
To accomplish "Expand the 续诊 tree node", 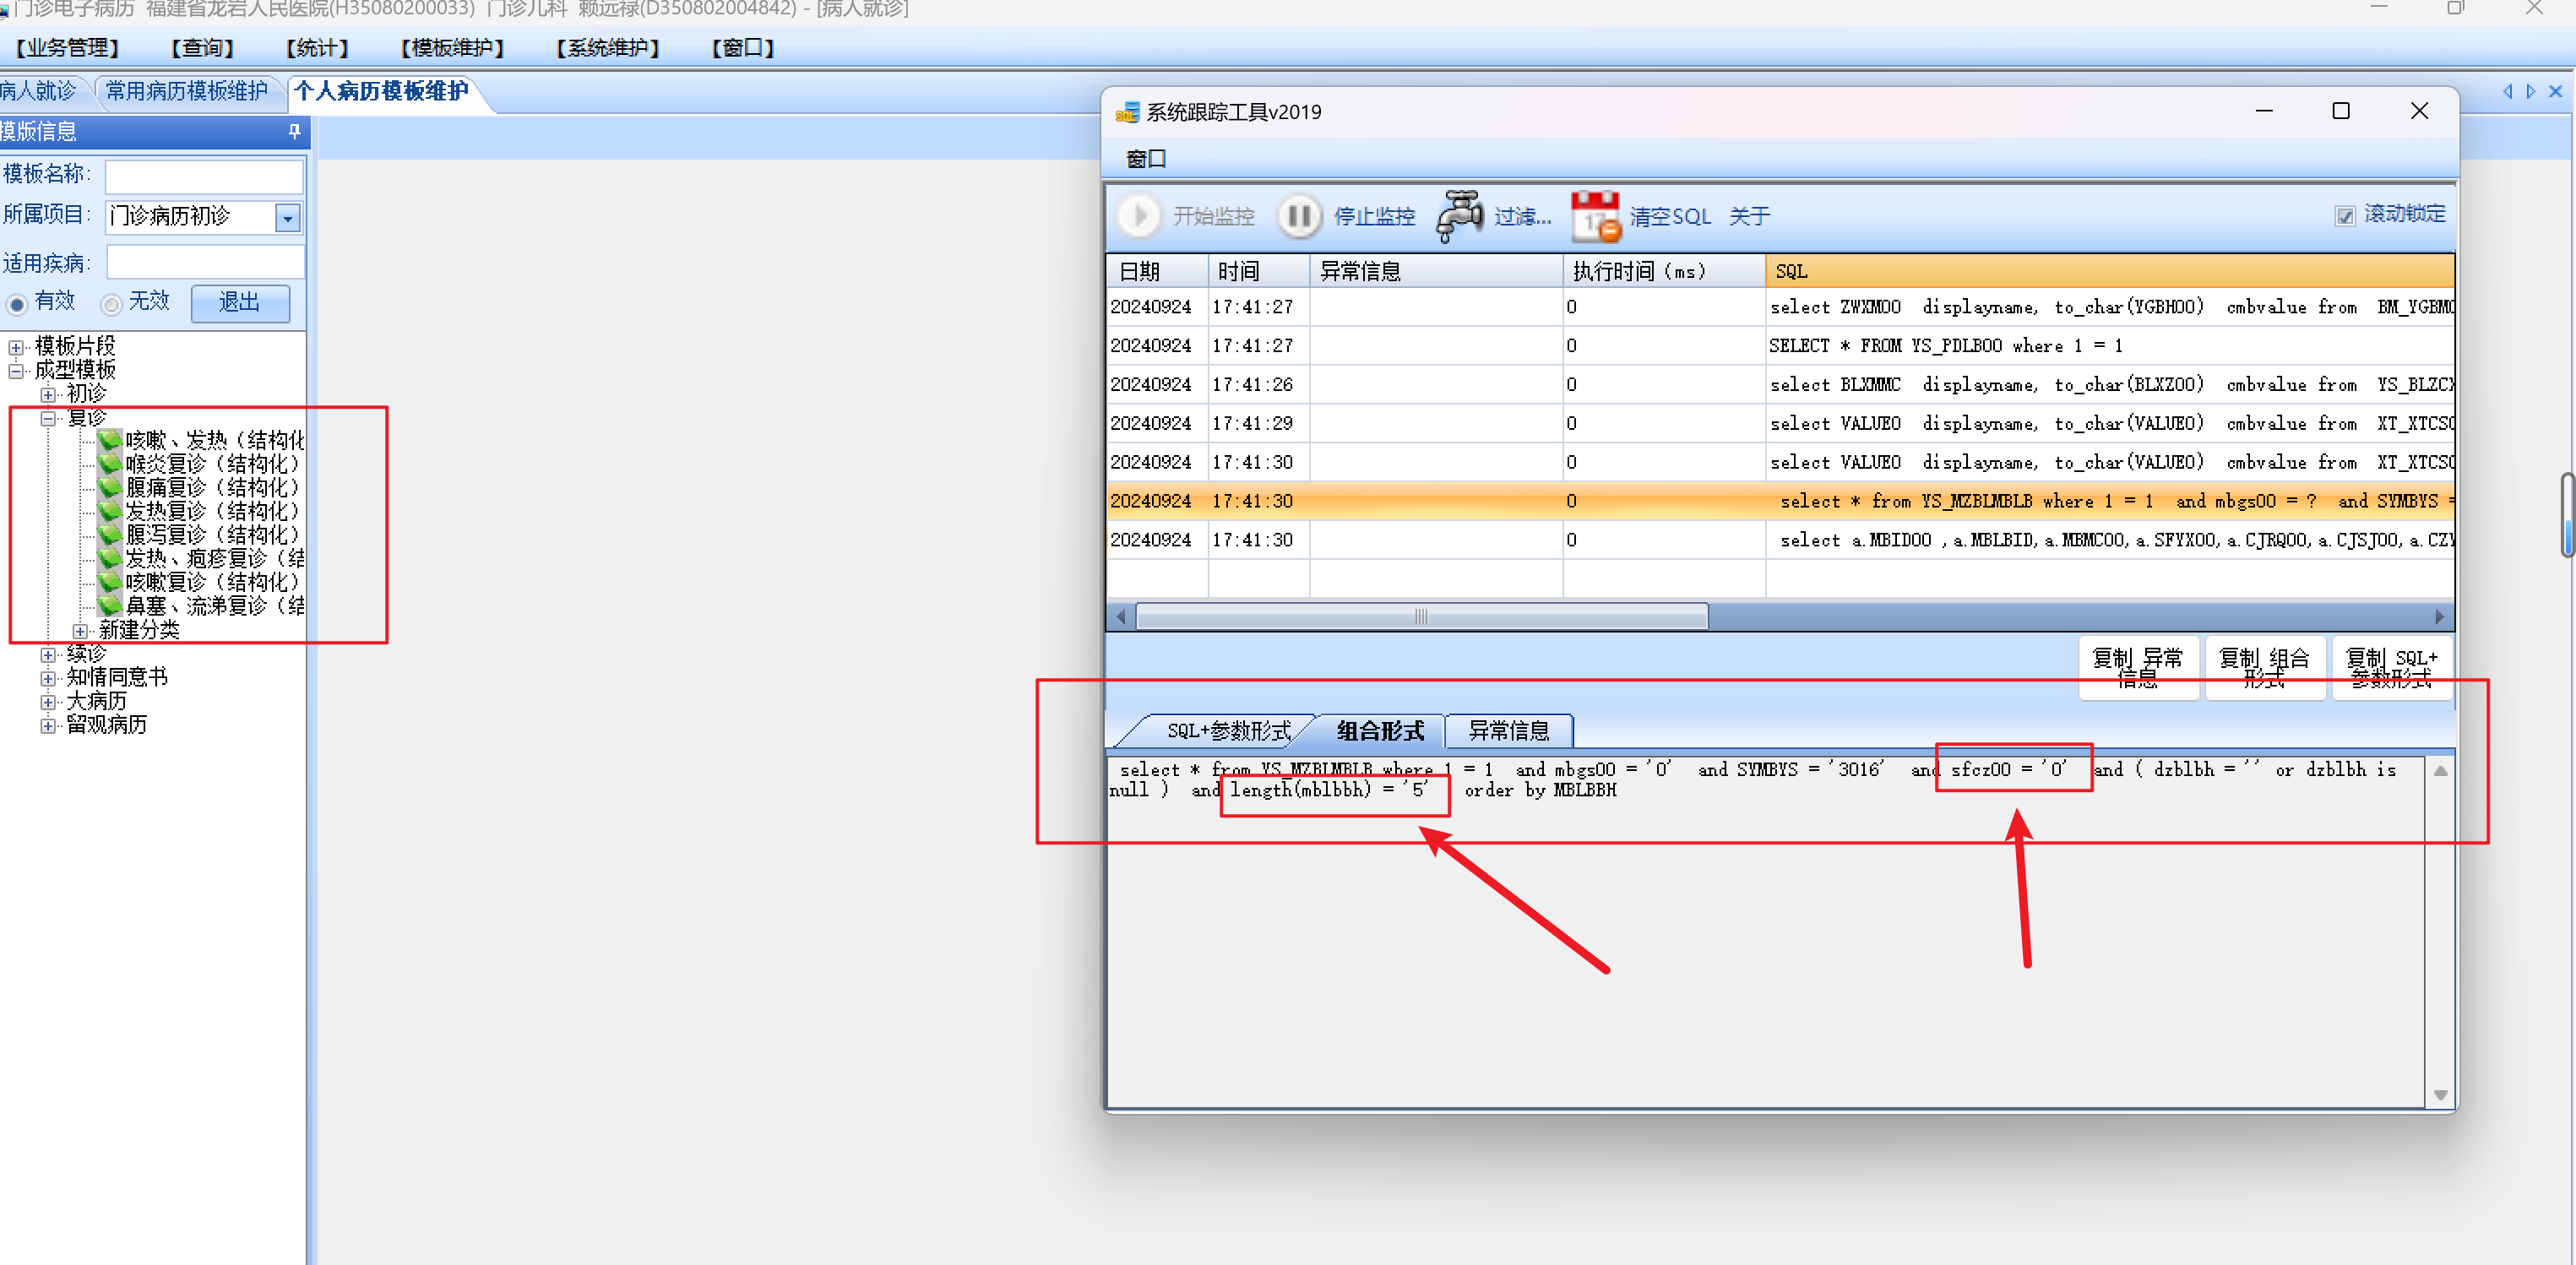I will tap(48, 655).
